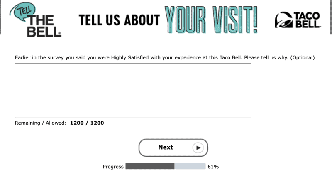
Task: Click the "YOUR VISIT!" teal banner heading
Action: (211, 20)
